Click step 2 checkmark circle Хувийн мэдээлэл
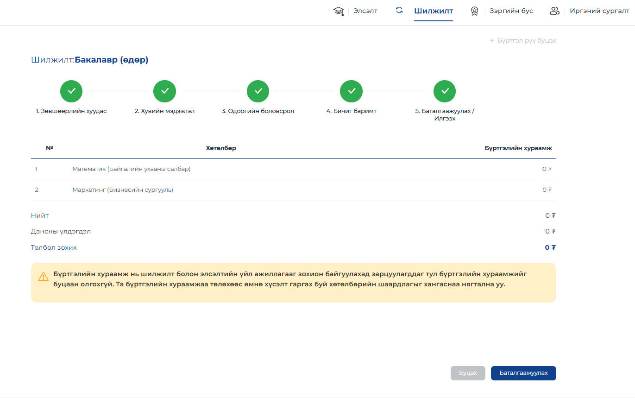The height and width of the screenshot is (398, 635). 164,91
